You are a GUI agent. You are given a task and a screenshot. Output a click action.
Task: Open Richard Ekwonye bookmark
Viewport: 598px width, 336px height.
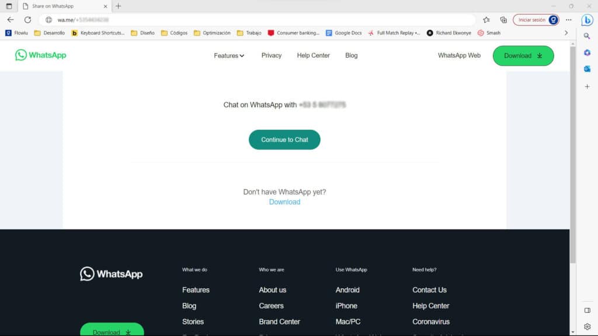click(449, 33)
